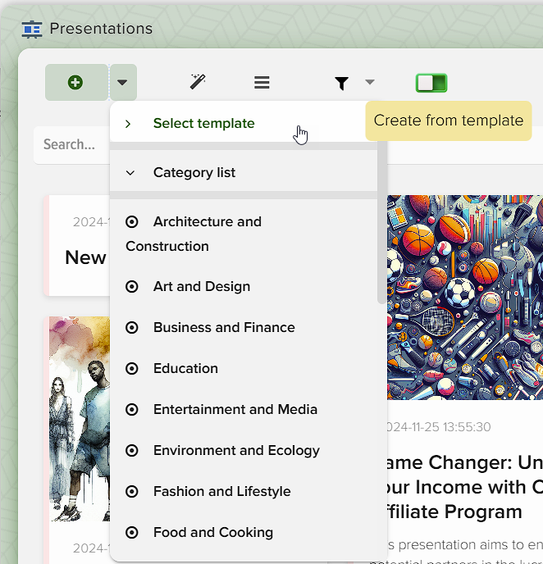Click the dropdown menu vertical scrollbar
The height and width of the screenshot is (564, 543).
382,223
